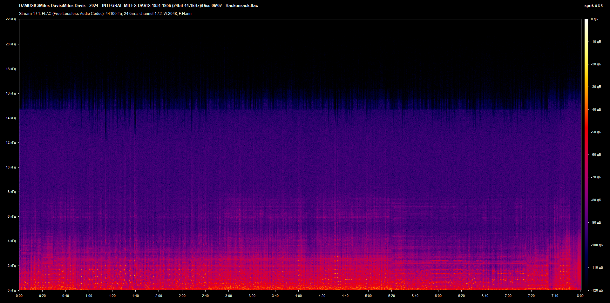Click the file path title Hackensack.flac
This screenshot has height=303, width=610.
click(139, 6)
